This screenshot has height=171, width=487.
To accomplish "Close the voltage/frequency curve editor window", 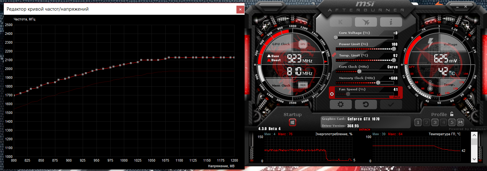I will (x=240, y=9).
